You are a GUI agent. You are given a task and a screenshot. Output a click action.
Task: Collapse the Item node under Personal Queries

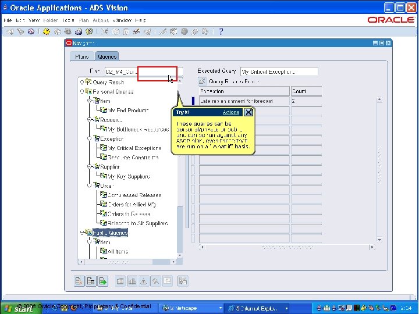(x=90, y=101)
